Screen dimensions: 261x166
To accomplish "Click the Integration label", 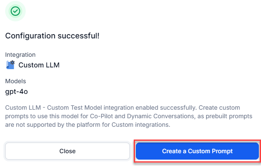I will click(x=20, y=55).
